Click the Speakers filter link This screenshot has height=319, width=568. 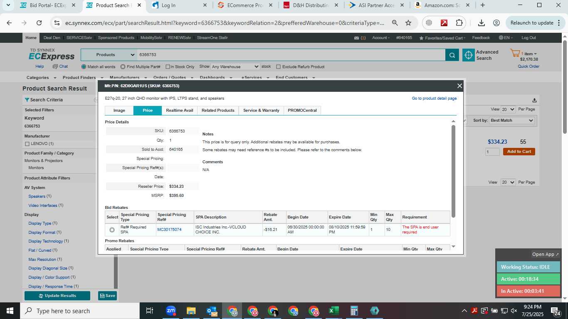coord(37,196)
